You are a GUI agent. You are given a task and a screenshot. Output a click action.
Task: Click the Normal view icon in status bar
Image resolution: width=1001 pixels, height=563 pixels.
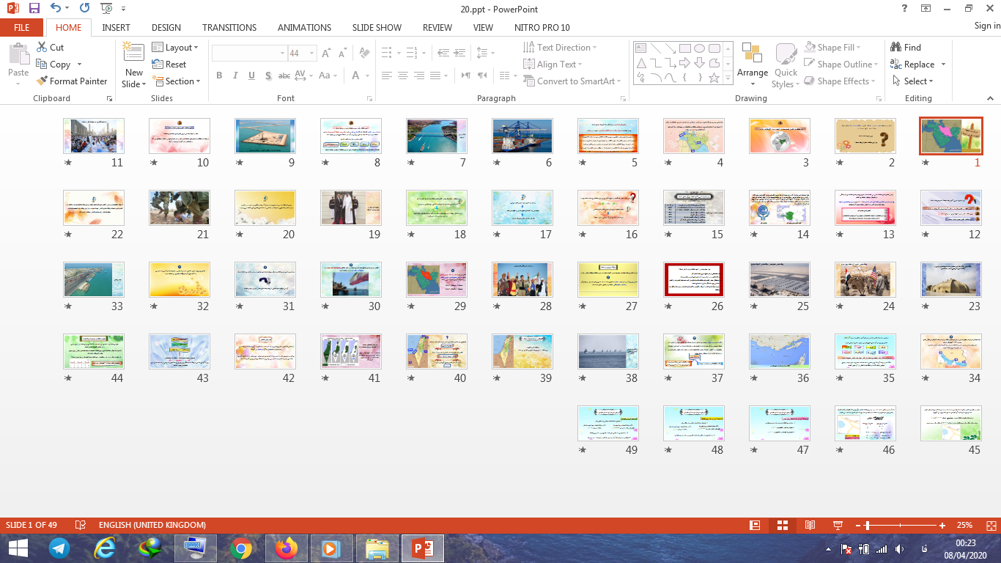(755, 525)
